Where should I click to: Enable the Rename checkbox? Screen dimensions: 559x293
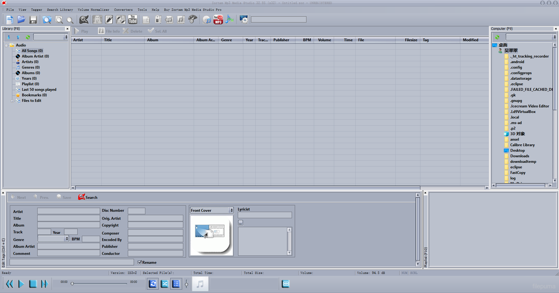tap(140, 262)
